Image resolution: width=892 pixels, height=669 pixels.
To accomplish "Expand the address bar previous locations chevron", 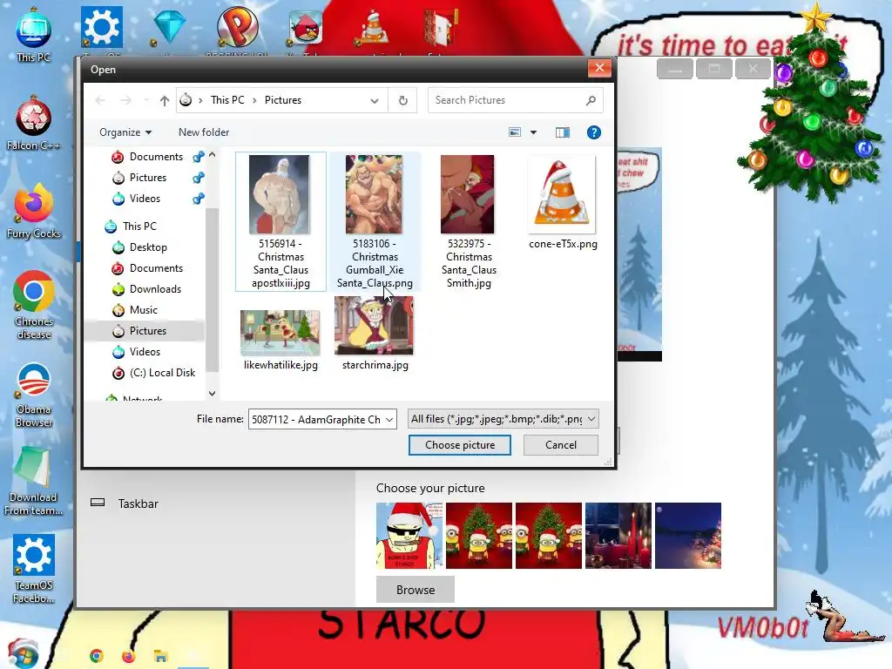I will point(375,101).
